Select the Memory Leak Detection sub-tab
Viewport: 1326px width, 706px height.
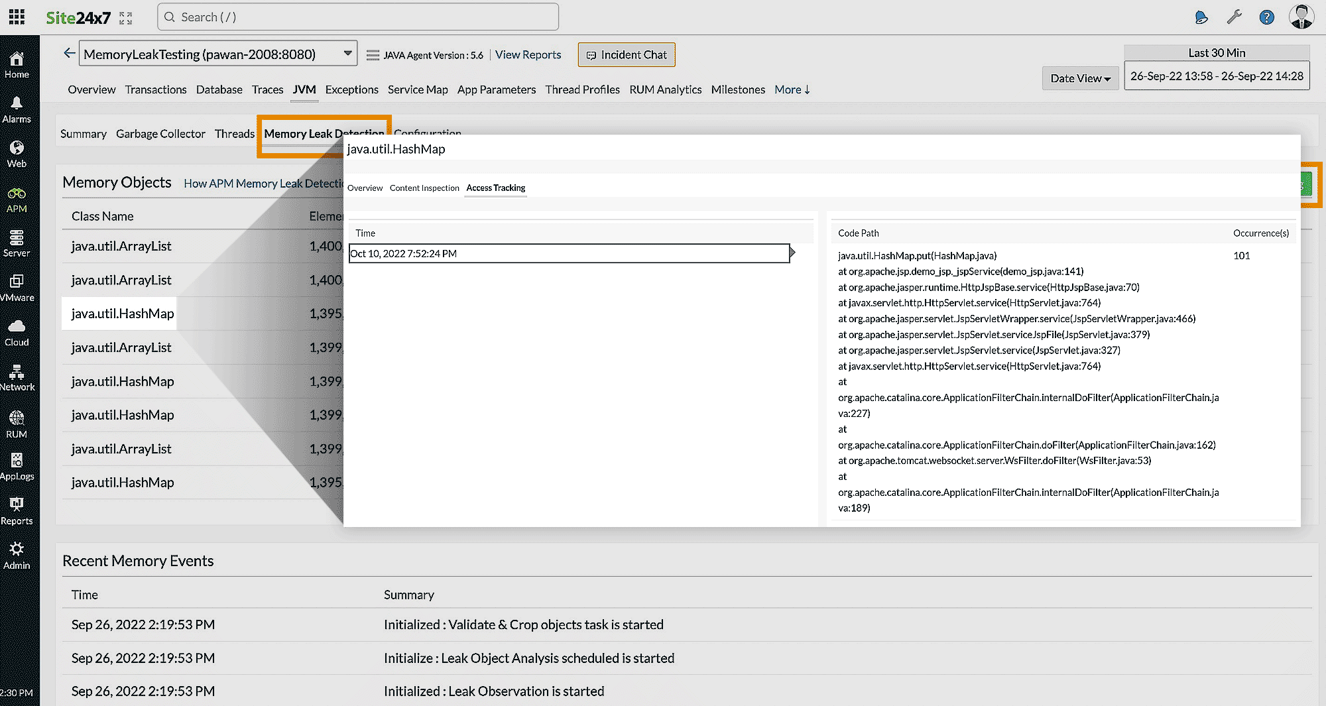tap(324, 134)
